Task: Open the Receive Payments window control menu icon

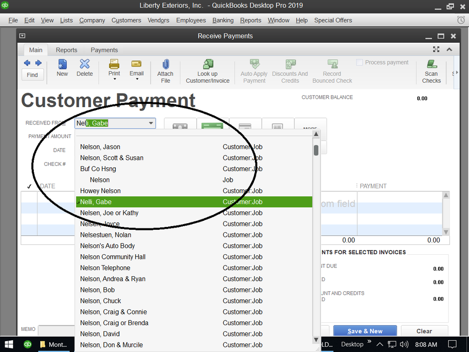Action: 22,36
